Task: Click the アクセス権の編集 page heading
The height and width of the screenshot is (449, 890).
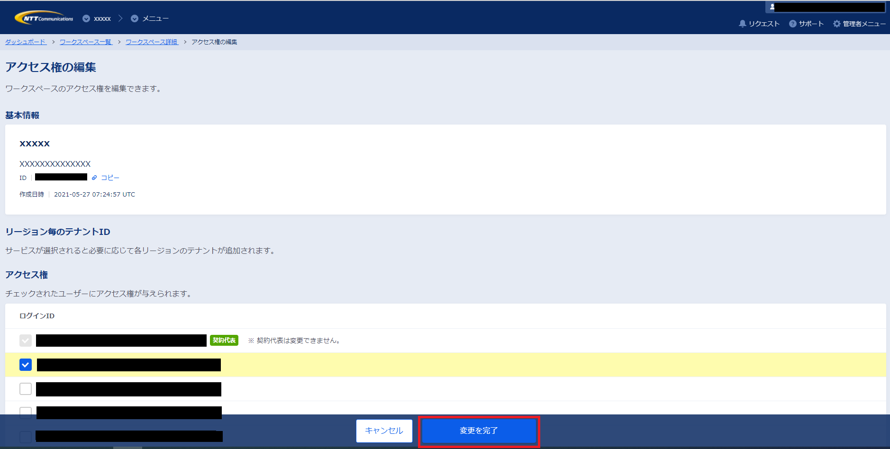Action: (x=51, y=67)
